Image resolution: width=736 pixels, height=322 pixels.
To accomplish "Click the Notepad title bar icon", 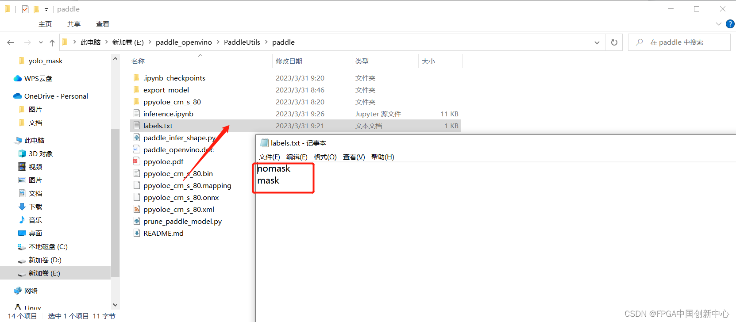I will (265, 143).
